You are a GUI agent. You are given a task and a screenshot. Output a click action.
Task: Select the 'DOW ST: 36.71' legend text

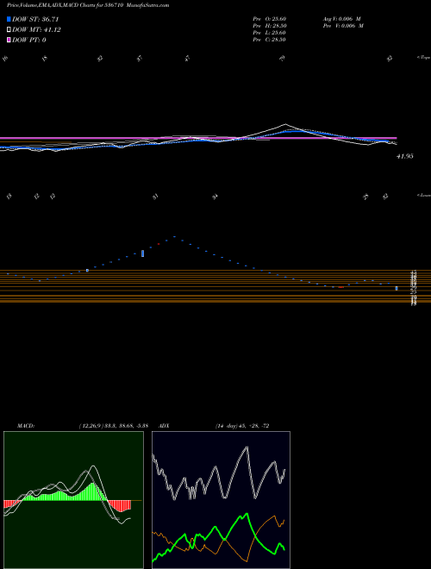point(35,19)
